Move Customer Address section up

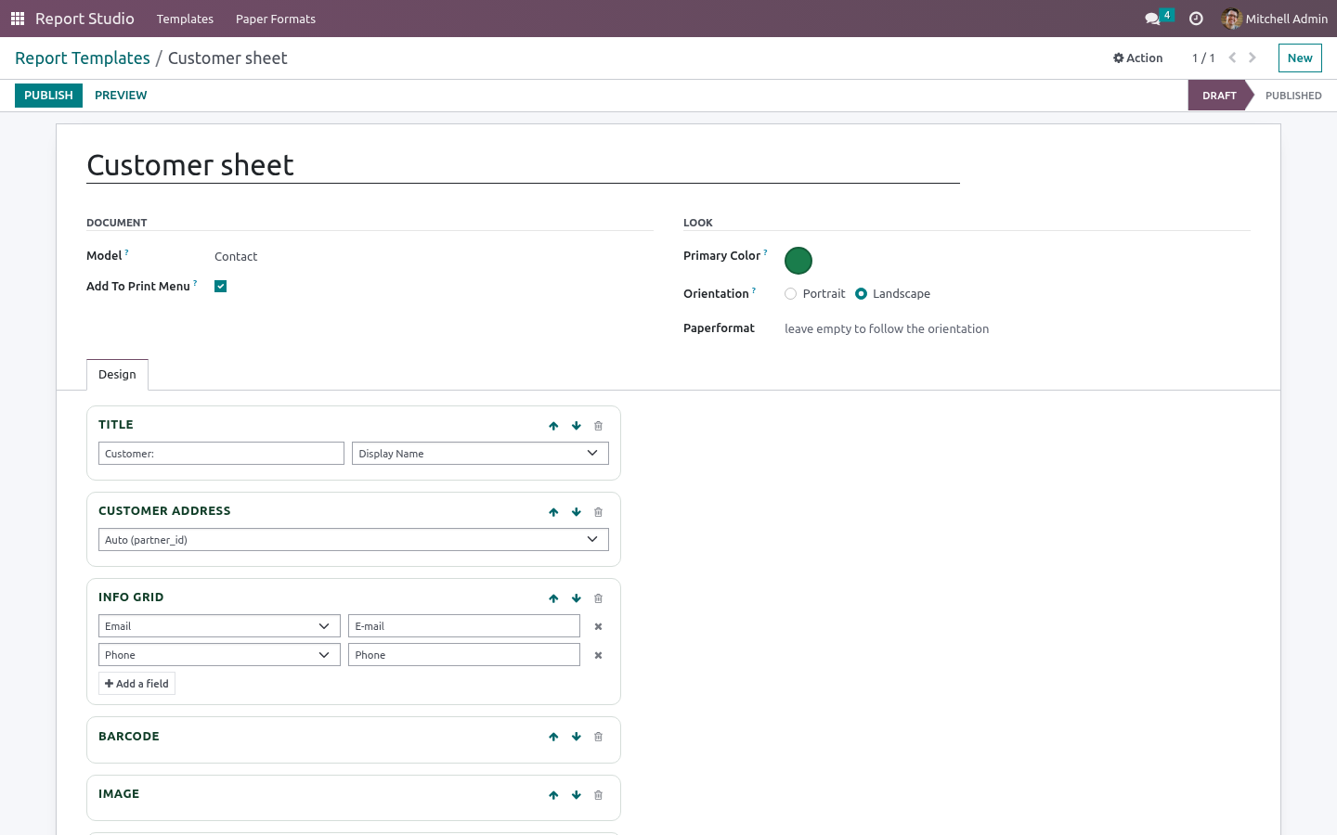tap(553, 512)
